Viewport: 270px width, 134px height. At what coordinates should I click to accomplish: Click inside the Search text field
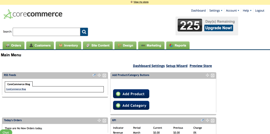[x=46, y=32]
